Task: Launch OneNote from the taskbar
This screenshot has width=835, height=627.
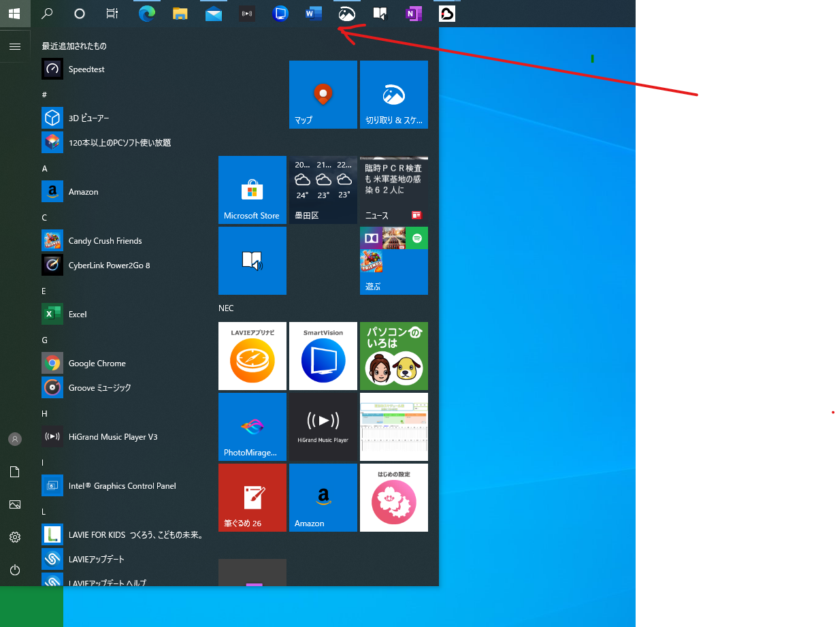Action: (414, 14)
